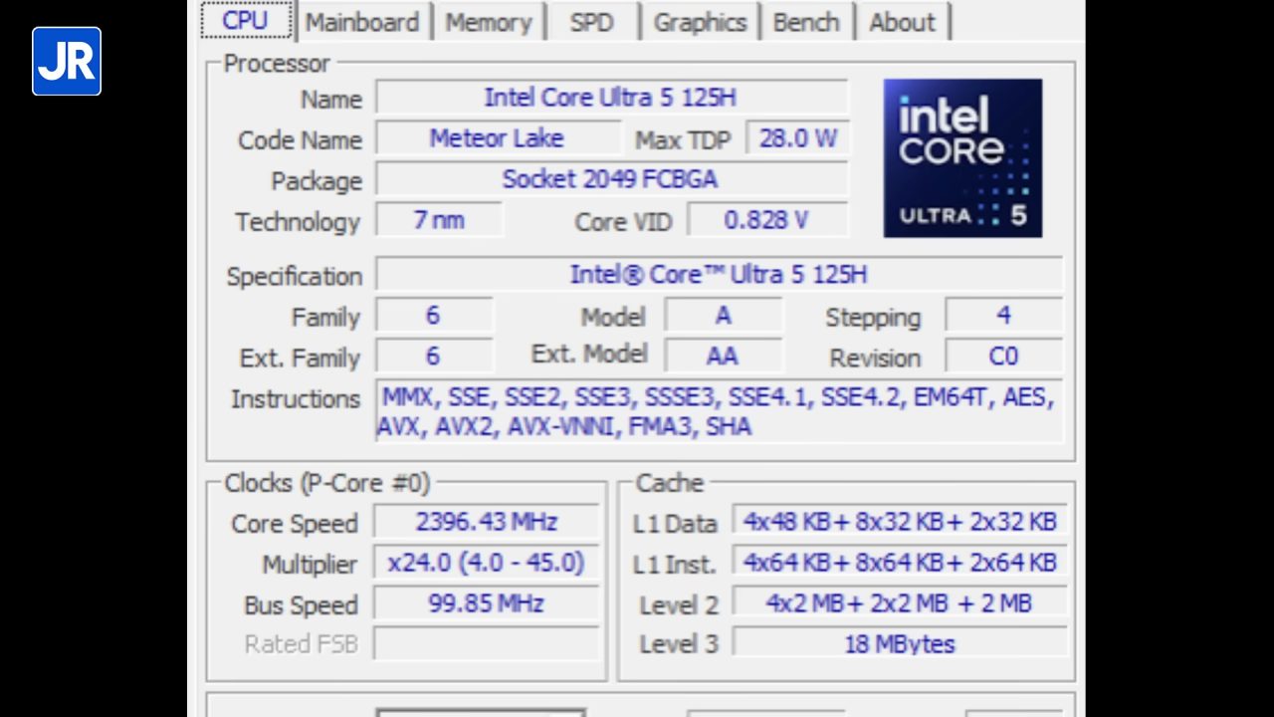Click the processor Name field
The image size is (1274, 717).
click(611, 98)
